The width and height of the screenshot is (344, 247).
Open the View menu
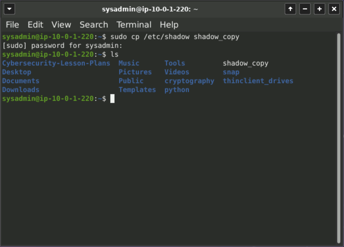(61, 25)
